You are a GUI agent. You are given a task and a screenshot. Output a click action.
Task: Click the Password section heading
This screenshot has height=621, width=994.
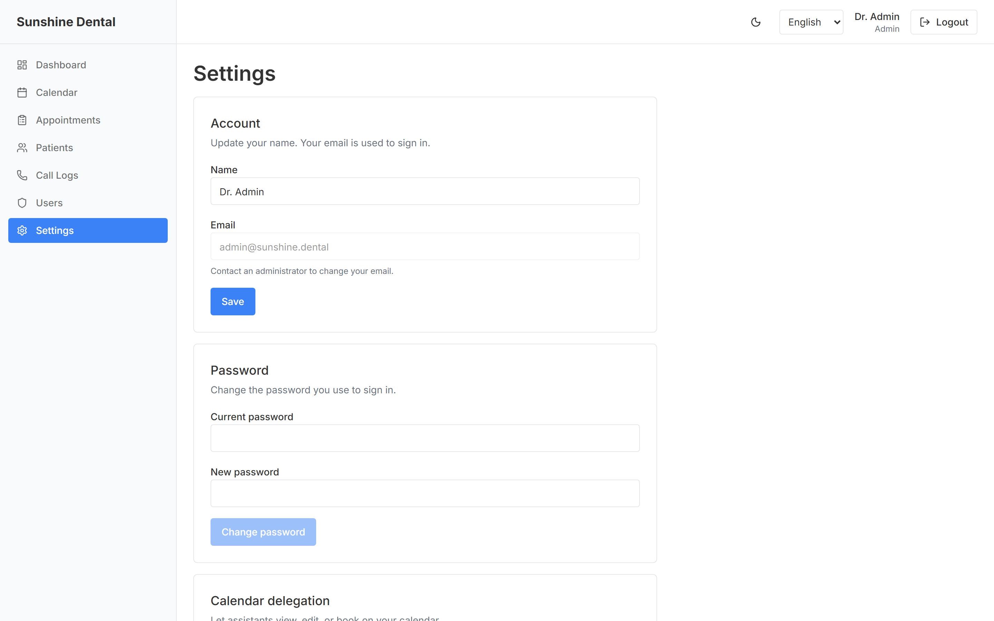click(240, 370)
